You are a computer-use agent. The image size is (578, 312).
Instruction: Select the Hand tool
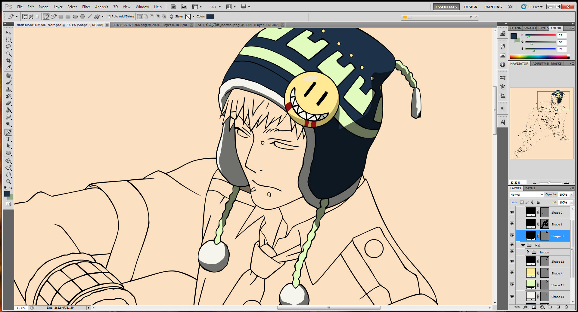pyautogui.click(x=8, y=175)
